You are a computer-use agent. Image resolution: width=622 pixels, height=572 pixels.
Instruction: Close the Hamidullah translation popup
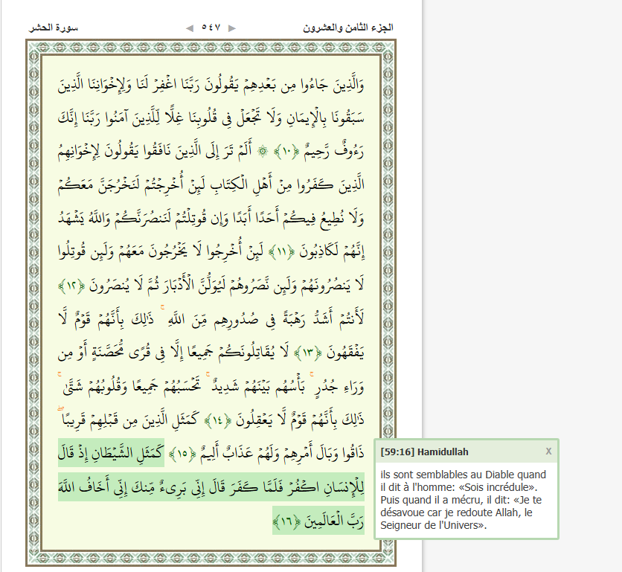pyautogui.click(x=548, y=451)
